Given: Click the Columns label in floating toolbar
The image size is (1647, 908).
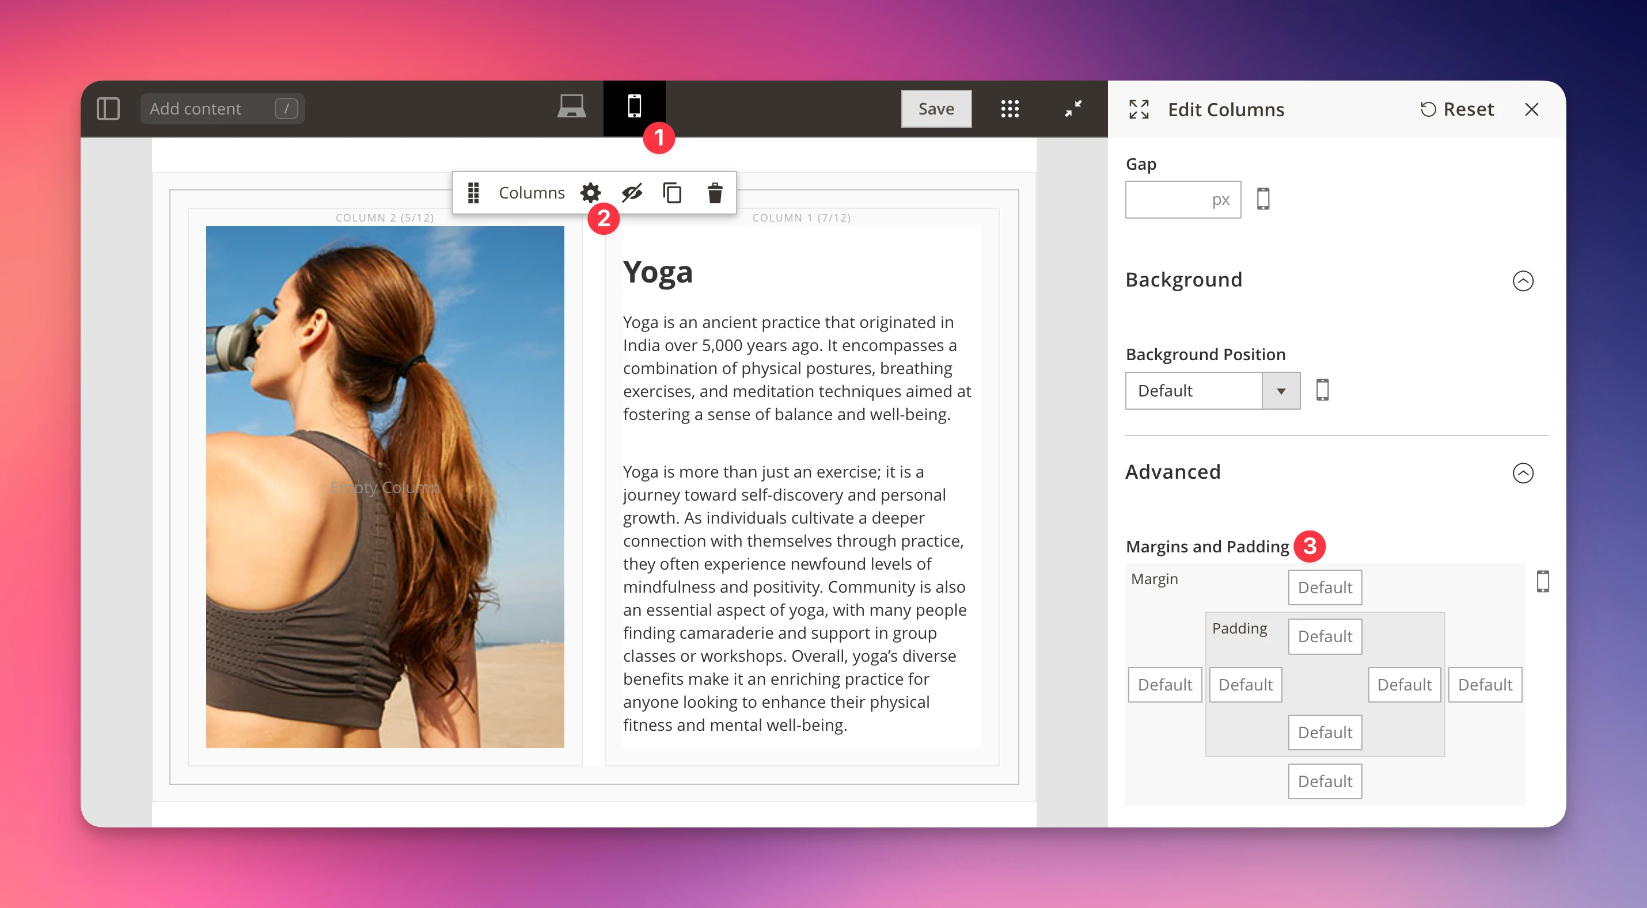Looking at the screenshot, I should [x=532, y=192].
